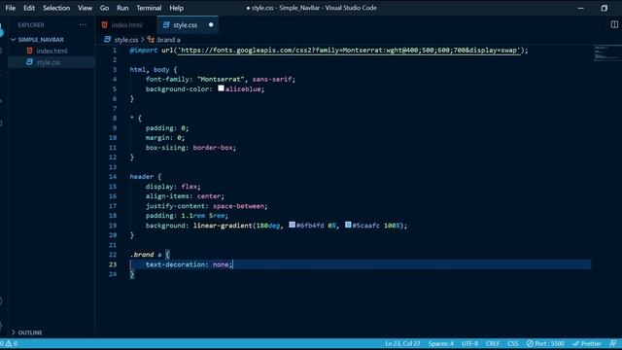The width and height of the screenshot is (622, 350).
Task: Select CSS language mode in status bar
Action: 513,343
